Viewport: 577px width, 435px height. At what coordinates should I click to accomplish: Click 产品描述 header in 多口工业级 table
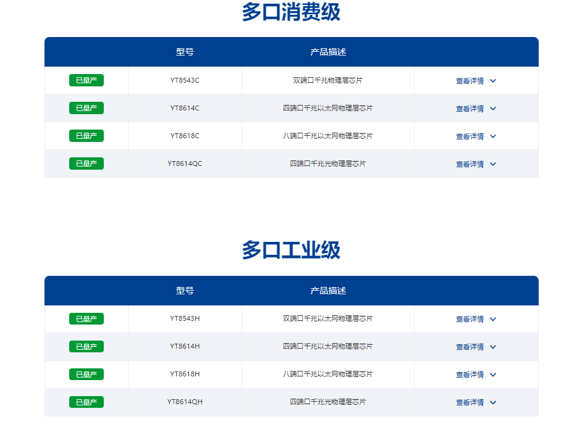[328, 291]
